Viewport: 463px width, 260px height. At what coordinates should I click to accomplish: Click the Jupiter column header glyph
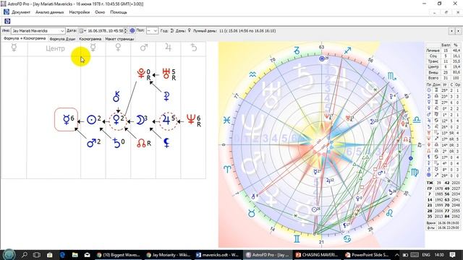point(168,48)
